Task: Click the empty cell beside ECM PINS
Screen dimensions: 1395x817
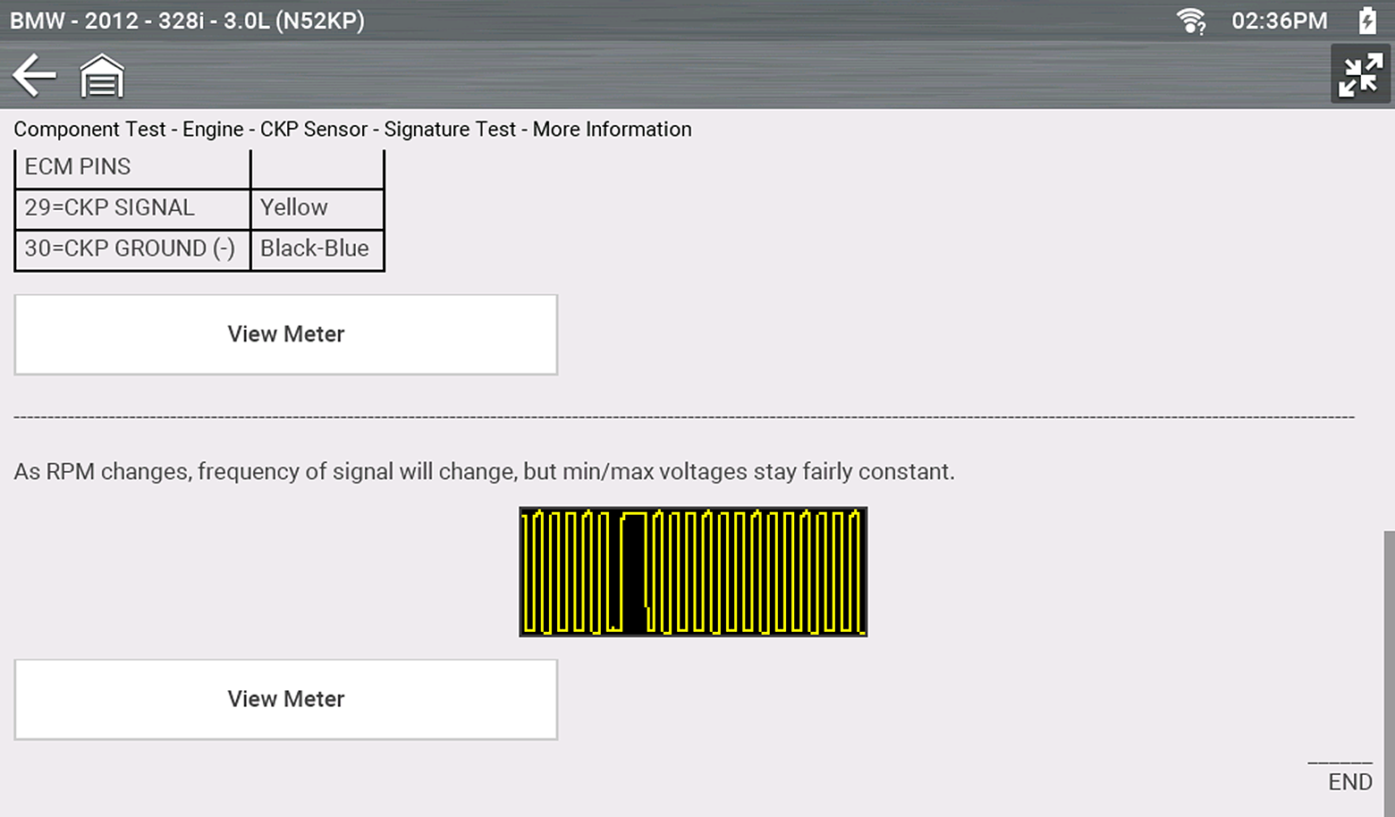Action: tap(317, 167)
